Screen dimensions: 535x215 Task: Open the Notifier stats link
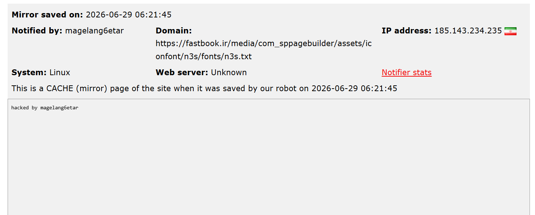[407, 73]
